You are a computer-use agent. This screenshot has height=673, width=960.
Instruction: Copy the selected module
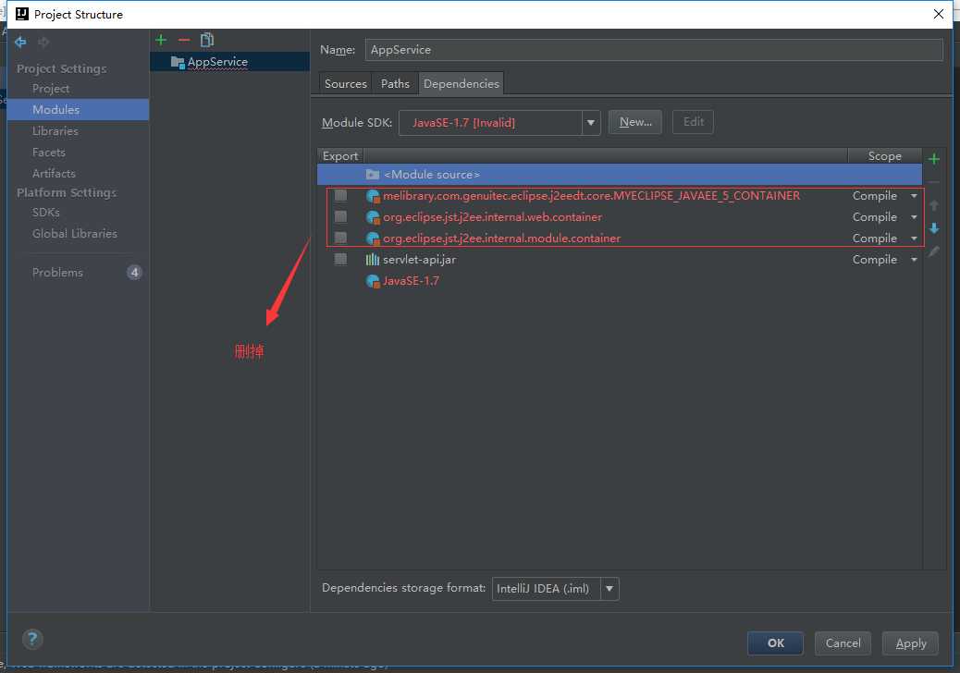(x=207, y=41)
